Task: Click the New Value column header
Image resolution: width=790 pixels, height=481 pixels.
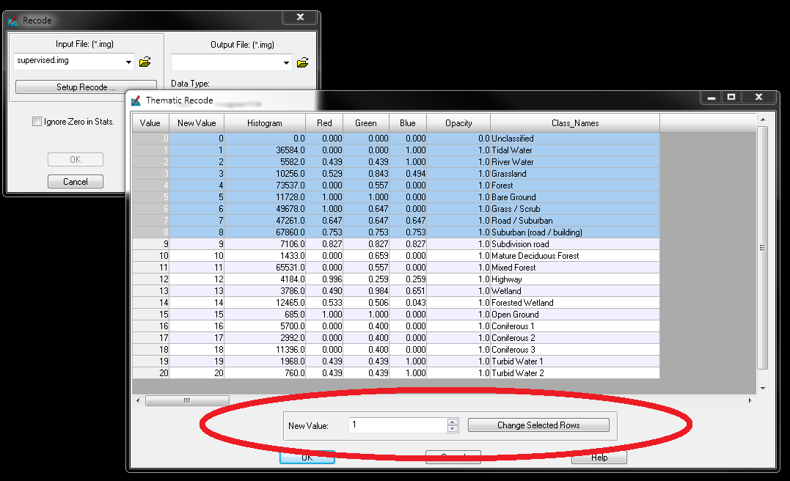Action: coord(197,123)
